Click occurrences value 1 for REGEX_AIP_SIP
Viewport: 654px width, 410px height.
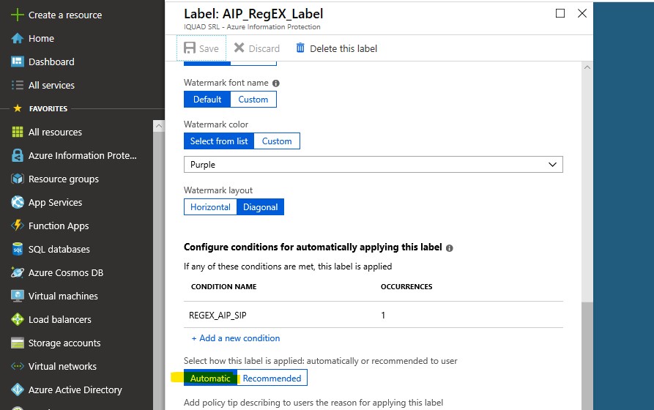(383, 316)
